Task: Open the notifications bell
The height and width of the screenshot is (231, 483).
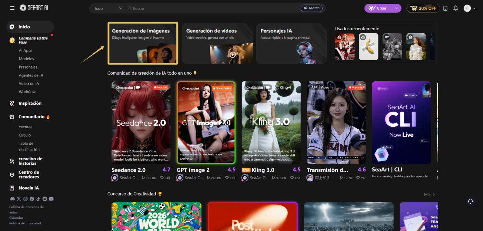Action: pyautogui.click(x=456, y=8)
